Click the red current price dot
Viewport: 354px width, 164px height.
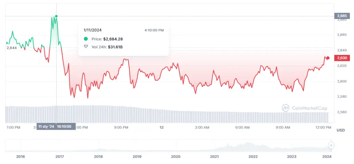point(328,58)
